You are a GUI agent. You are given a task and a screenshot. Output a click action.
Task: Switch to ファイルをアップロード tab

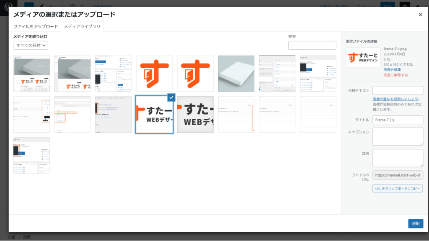[36, 26]
